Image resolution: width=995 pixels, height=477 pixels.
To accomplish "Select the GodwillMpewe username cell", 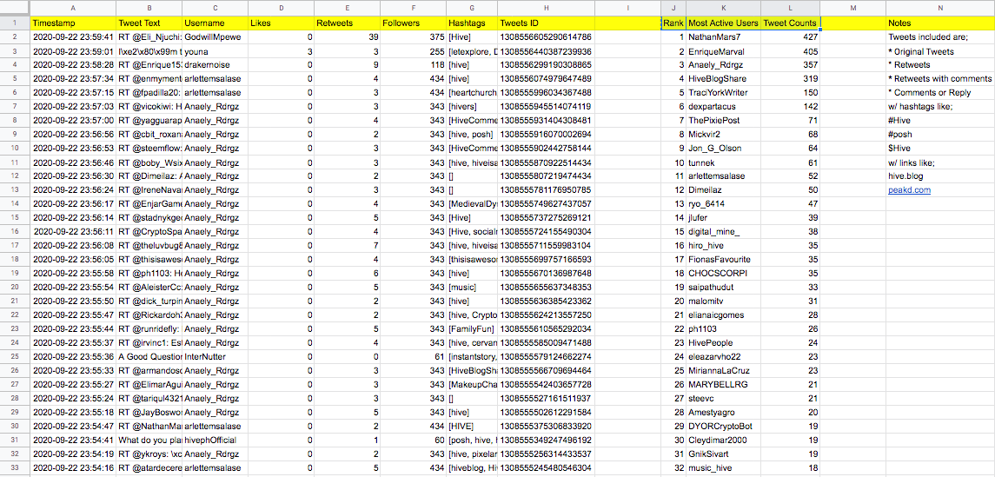I will [216, 36].
